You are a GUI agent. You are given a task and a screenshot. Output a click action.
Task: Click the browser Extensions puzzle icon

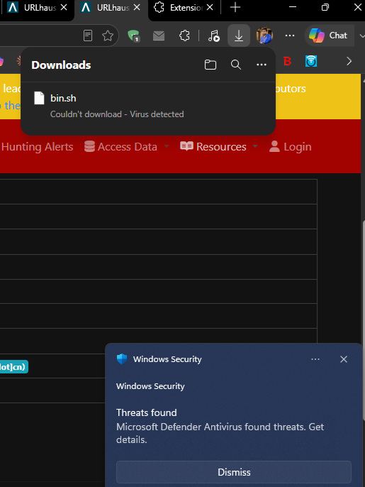pos(184,35)
